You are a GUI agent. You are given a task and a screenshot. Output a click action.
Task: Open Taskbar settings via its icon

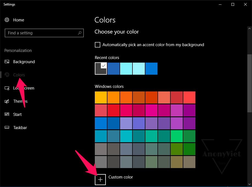click(7, 127)
